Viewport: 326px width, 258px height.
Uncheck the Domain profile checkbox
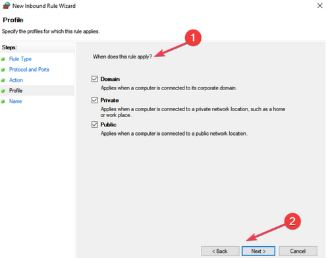coord(95,79)
